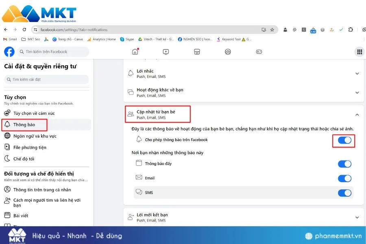Expand the "Lời nhắc" section

coord(357,73)
